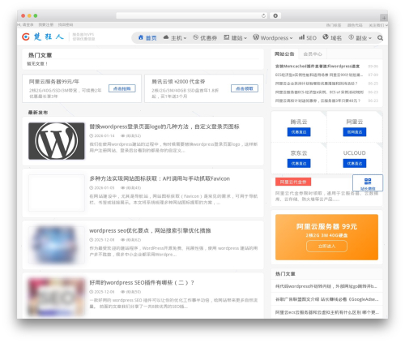The height and width of the screenshot is (343, 405).
Task: Open the blank thumbnail of the Favicon article
Action: pyautogui.click(x=57, y=193)
